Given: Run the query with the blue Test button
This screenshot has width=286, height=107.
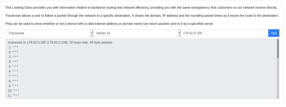Looking at the screenshot, I should click(274, 33).
